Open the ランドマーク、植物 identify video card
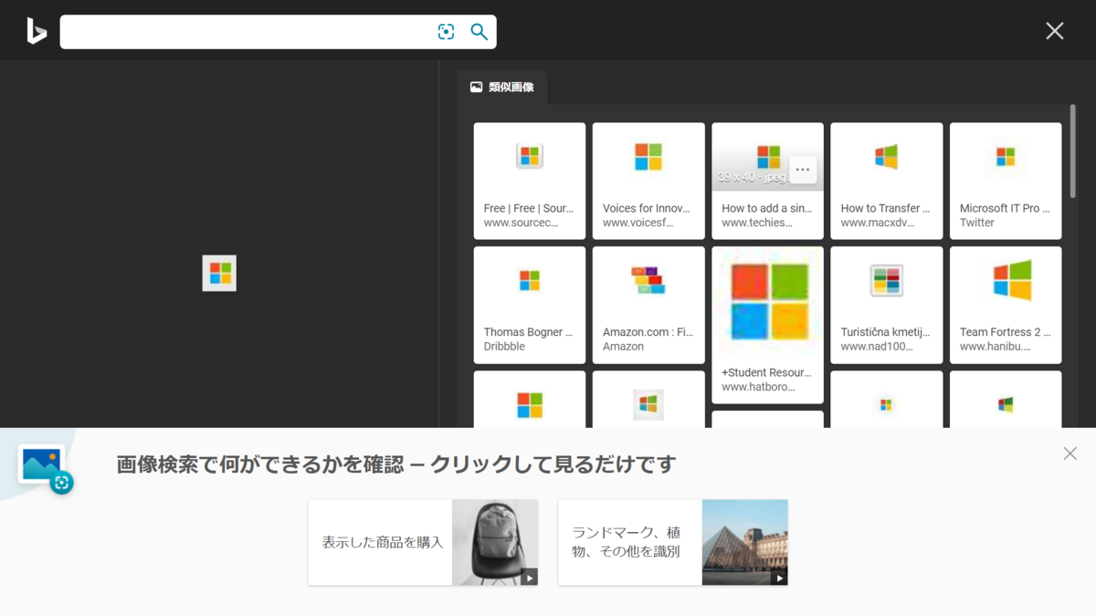The image size is (1096, 616). coord(673,542)
